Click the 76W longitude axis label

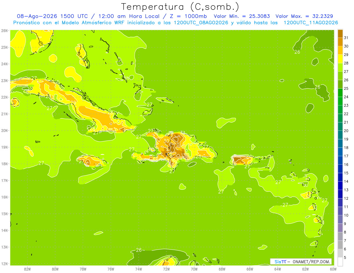tap(111, 269)
